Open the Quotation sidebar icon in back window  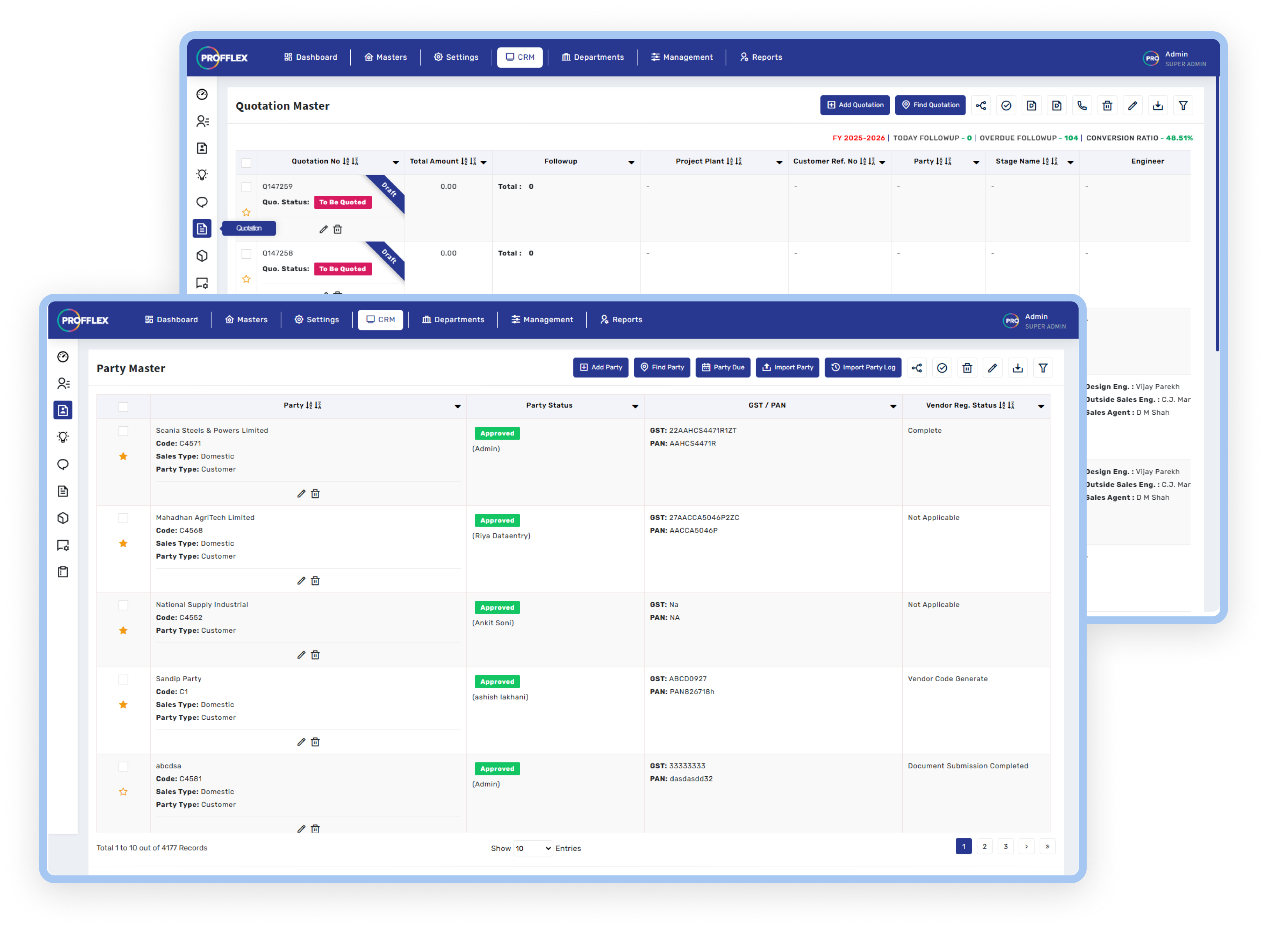pyautogui.click(x=202, y=229)
